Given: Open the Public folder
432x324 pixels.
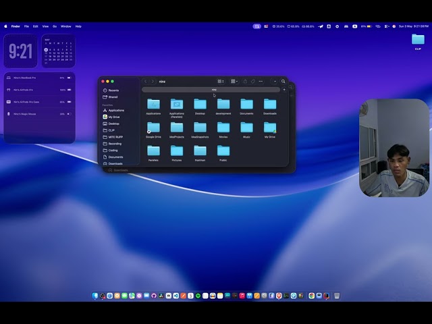Looking at the screenshot, I should coord(223,153).
